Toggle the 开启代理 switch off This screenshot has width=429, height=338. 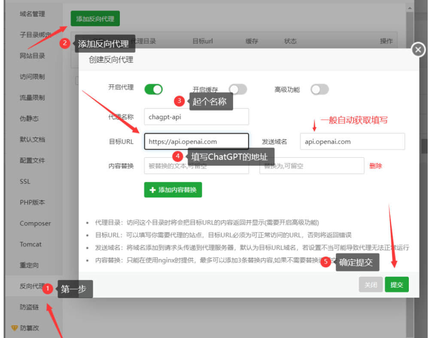coord(153,89)
